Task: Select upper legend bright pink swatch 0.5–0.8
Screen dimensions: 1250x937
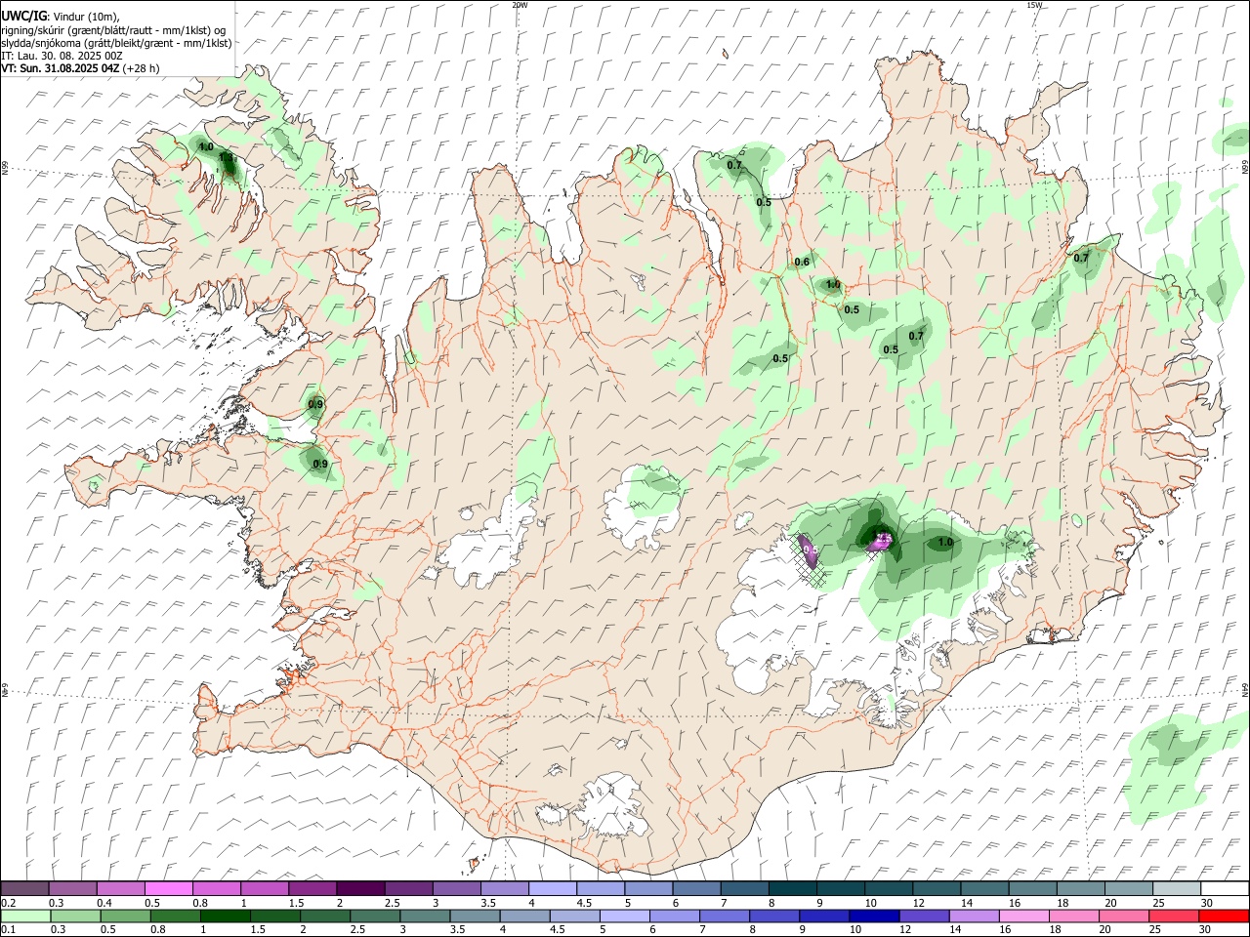Action: coord(168,888)
